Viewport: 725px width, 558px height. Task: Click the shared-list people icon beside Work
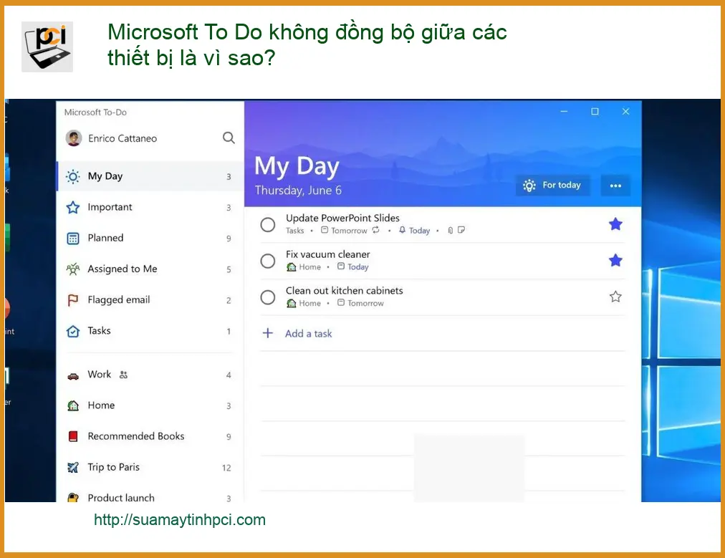123,375
